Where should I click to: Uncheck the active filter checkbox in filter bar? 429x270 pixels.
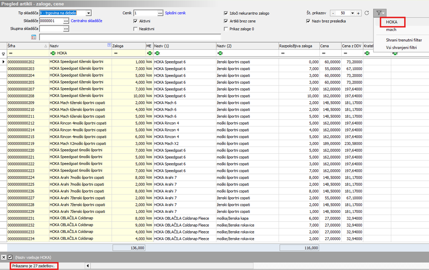click(x=10, y=257)
